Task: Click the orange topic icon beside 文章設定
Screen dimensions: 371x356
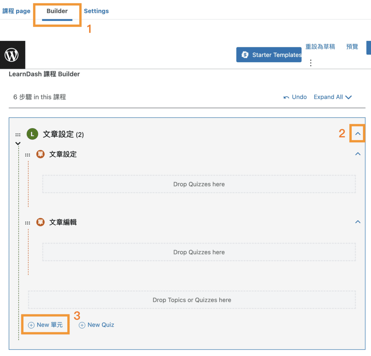Action: click(40, 154)
